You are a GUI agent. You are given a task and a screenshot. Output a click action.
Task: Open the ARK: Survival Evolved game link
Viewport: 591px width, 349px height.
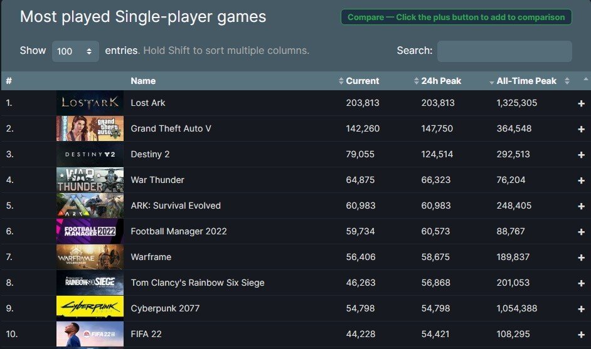[176, 206]
